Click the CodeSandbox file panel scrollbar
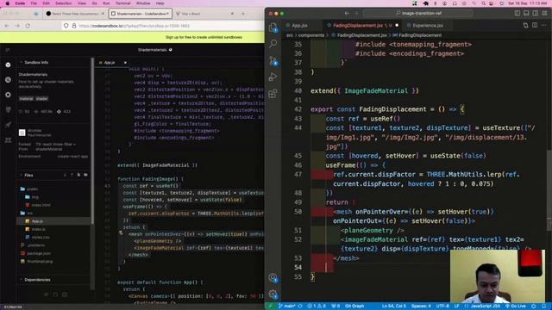This screenshot has height=310, width=552. click(92, 140)
